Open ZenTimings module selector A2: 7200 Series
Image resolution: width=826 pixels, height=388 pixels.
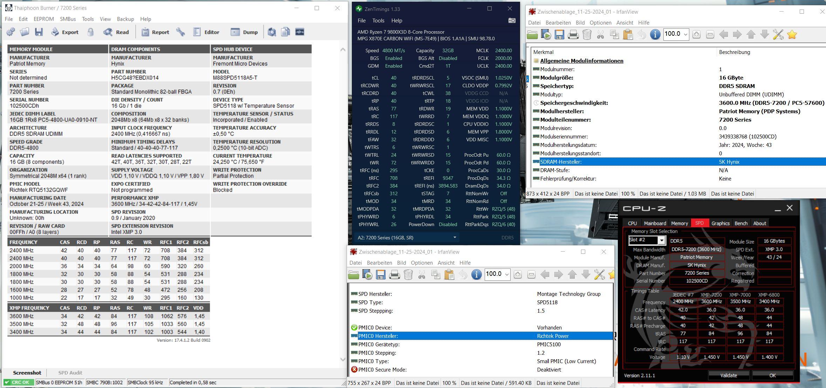click(407, 238)
